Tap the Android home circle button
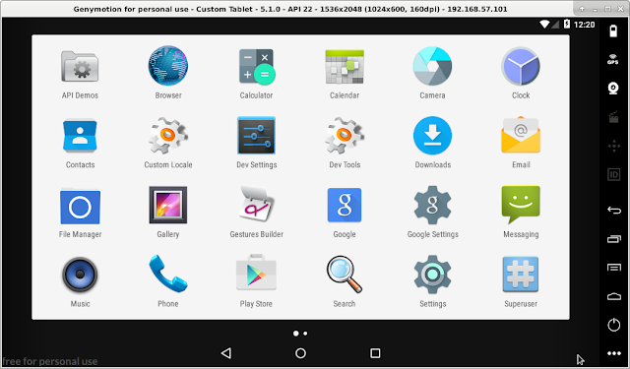The image size is (630, 369). (300, 353)
